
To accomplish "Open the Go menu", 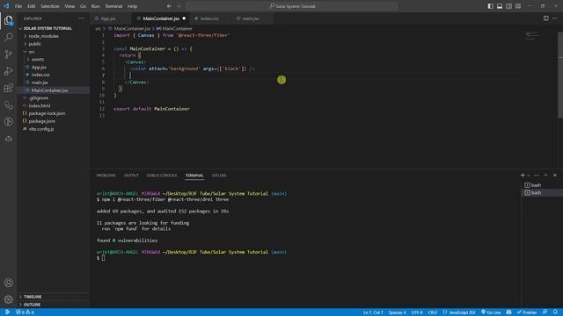I will click(x=83, y=6).
